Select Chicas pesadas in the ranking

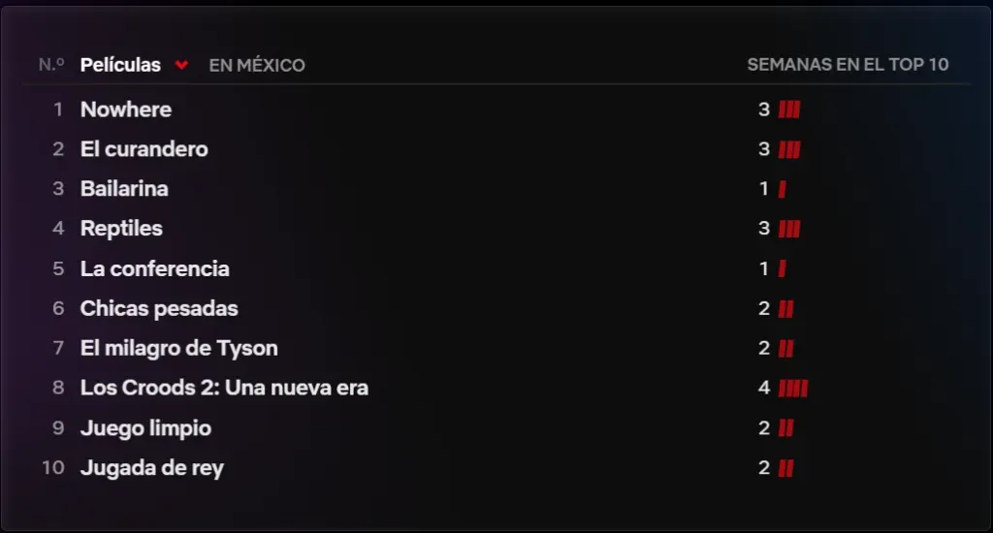click(159, 308)
